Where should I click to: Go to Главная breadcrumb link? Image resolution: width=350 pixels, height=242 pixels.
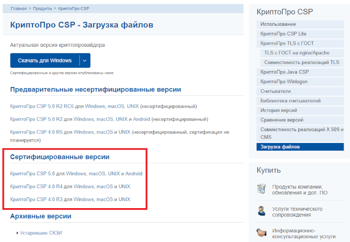click(19, 9)
